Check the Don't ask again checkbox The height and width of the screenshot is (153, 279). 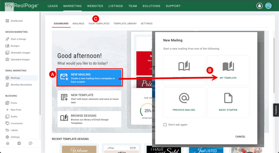(x=165, y=125)
